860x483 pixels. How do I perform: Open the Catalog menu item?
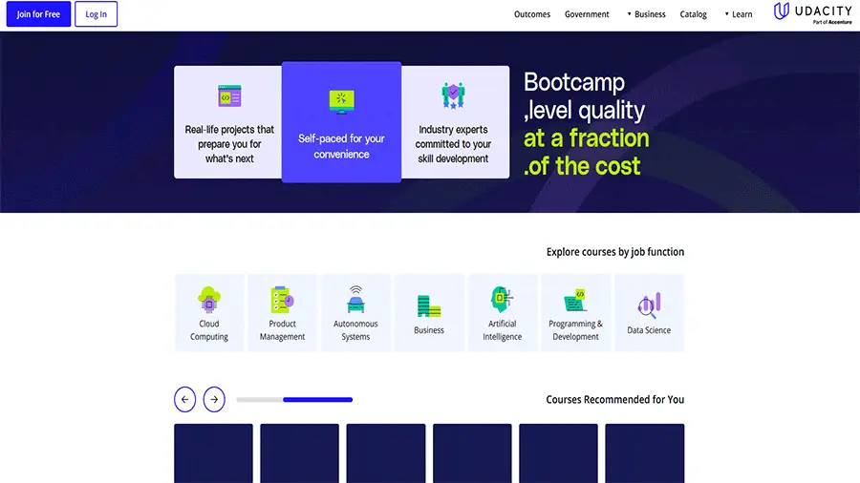(x=694, y=14)
